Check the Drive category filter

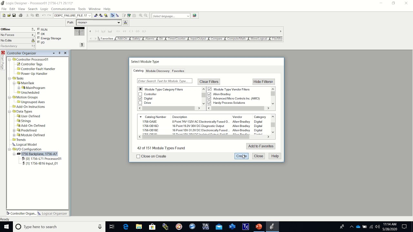point(140,103)
